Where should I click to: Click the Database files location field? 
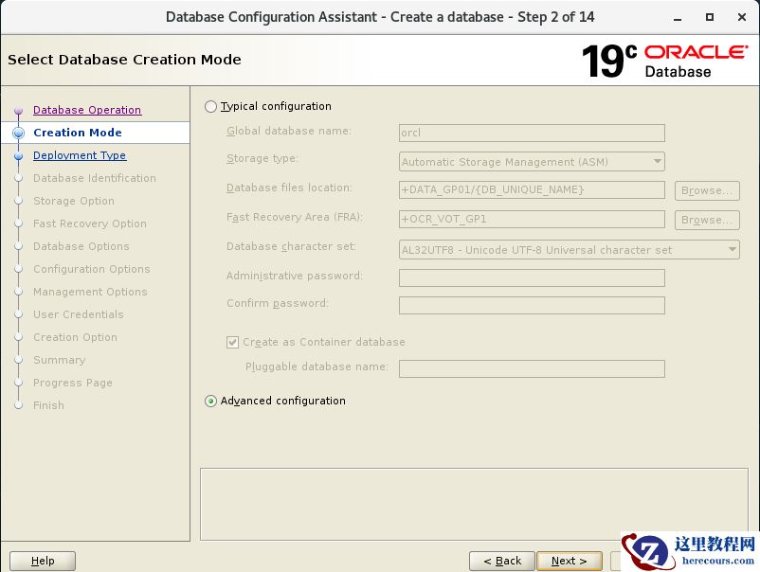tap(532, 189)
